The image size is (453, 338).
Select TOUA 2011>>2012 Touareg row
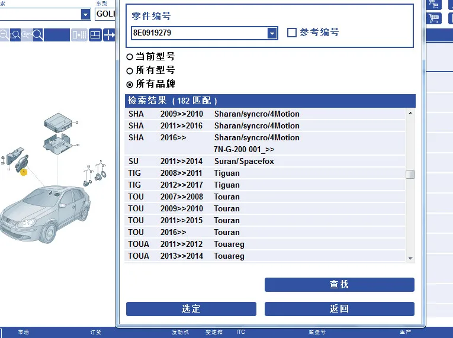coord(265,244)
